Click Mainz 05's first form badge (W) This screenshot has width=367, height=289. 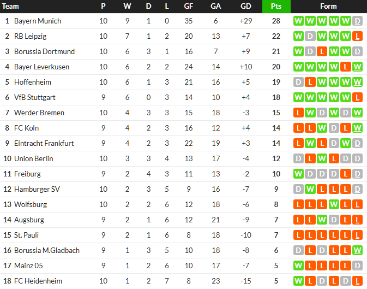[x=298, y=266]
